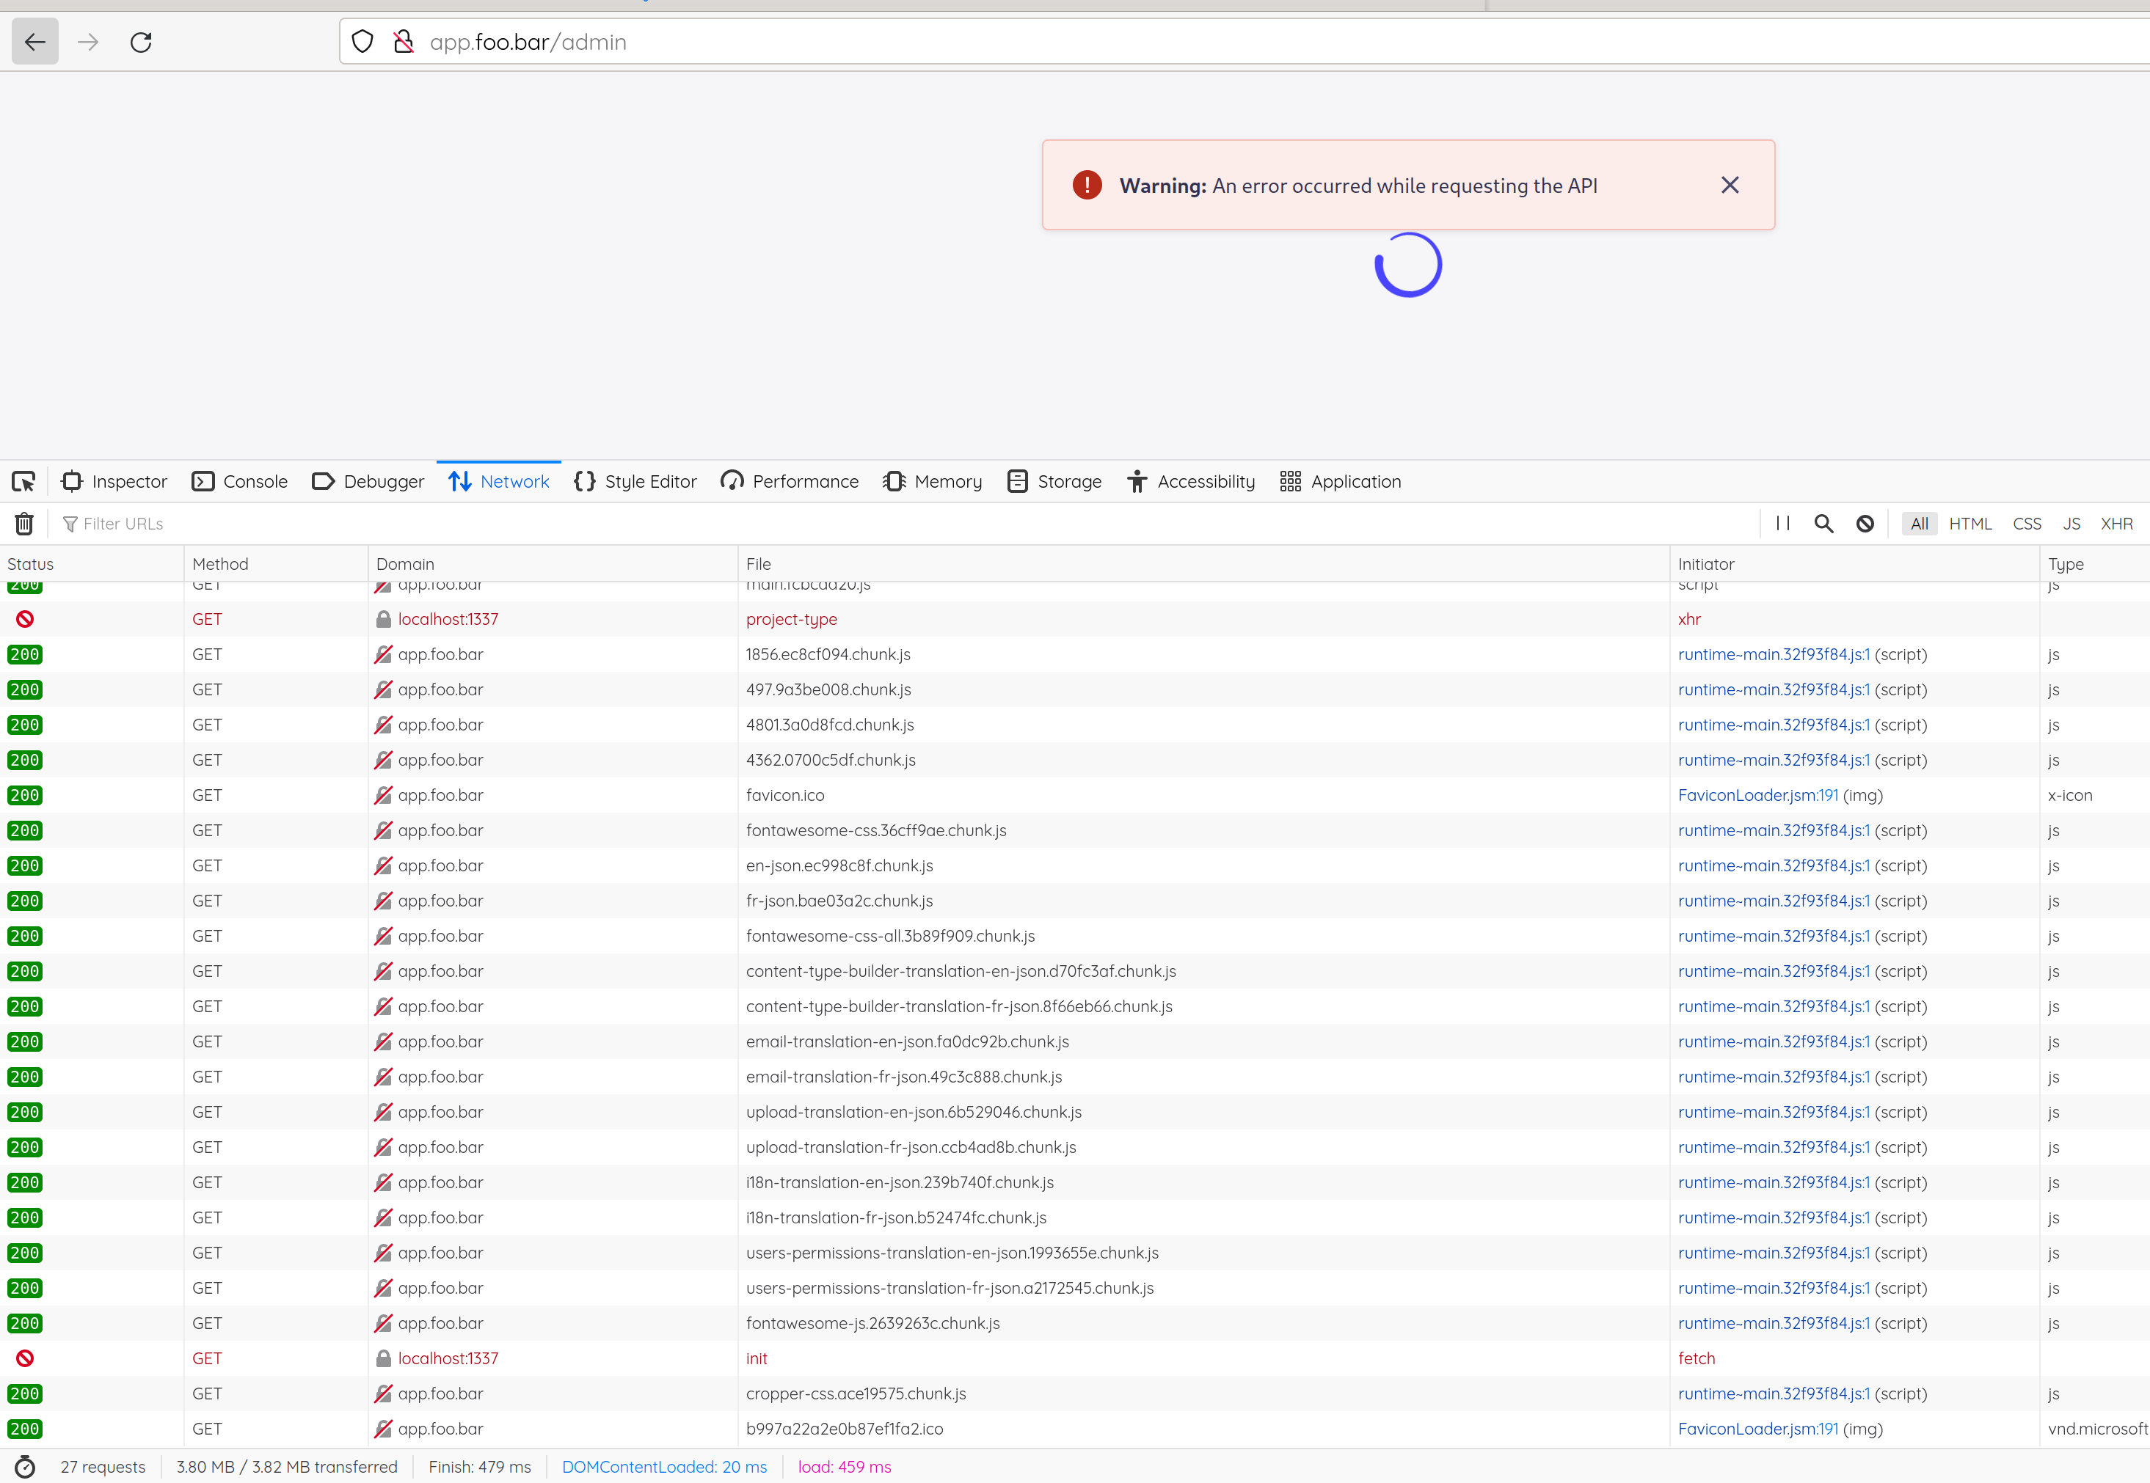Click the browser back arrow
The height and width of the screenshot is (1483, 2150).
(x=34, y=42)
